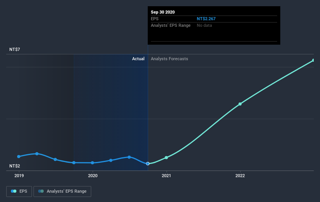Select the EPS data point at 2020

pos(92,163)
